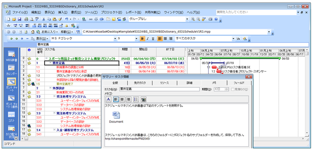
Task: Open the すべてのタスク filter dropdown
Action: coord(233,39)
